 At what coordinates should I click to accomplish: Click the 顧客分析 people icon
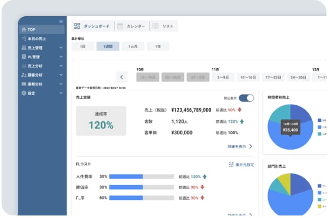click(24, 75)
